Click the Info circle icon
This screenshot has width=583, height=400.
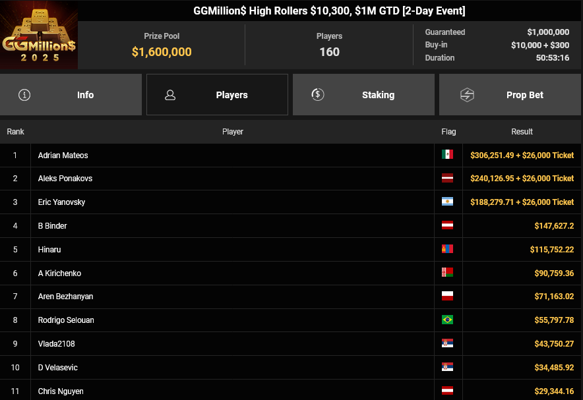25,95
